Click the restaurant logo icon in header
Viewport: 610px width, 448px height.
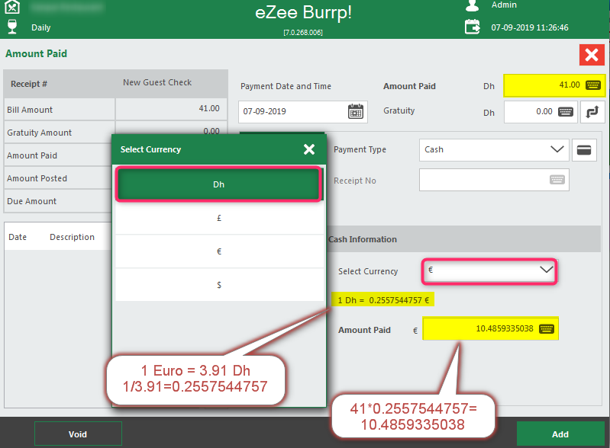click(x=12, y=7)
